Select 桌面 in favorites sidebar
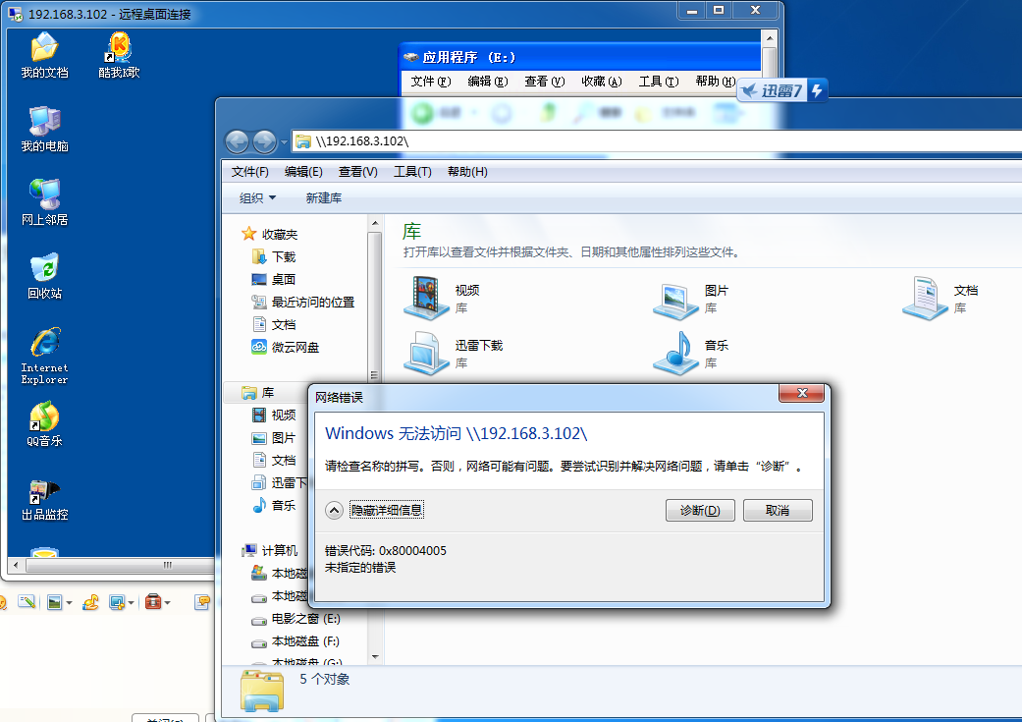This screenshot has width=1022, height=722. point(274,279)
